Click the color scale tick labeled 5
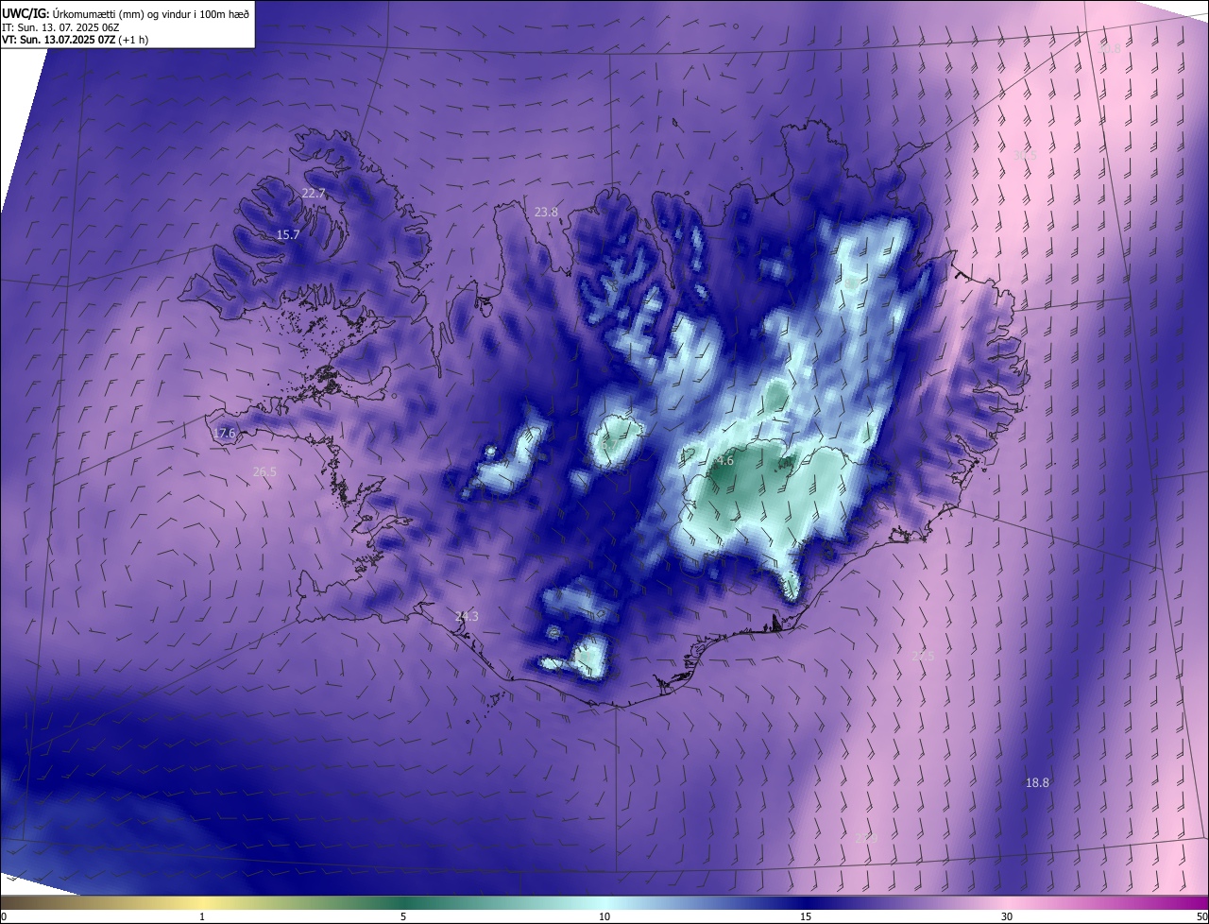This screenshot has width=1209, height=924. click(x=403, y=916)
